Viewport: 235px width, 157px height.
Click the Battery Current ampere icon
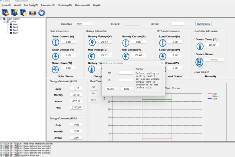pos(126,43)
